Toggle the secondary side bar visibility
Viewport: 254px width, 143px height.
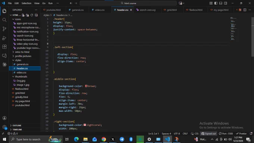(226, 3)
